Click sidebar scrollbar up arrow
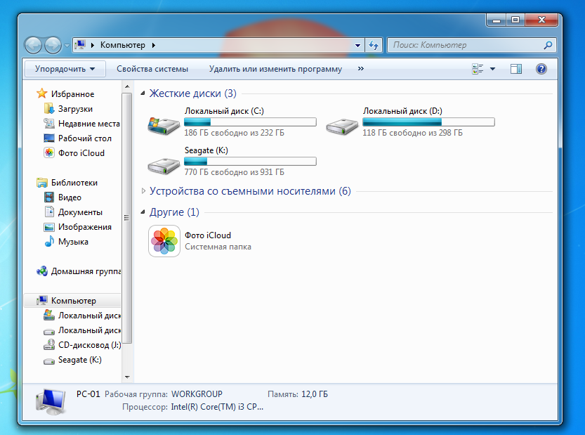The image size is (585, 435). pos(127,86)
